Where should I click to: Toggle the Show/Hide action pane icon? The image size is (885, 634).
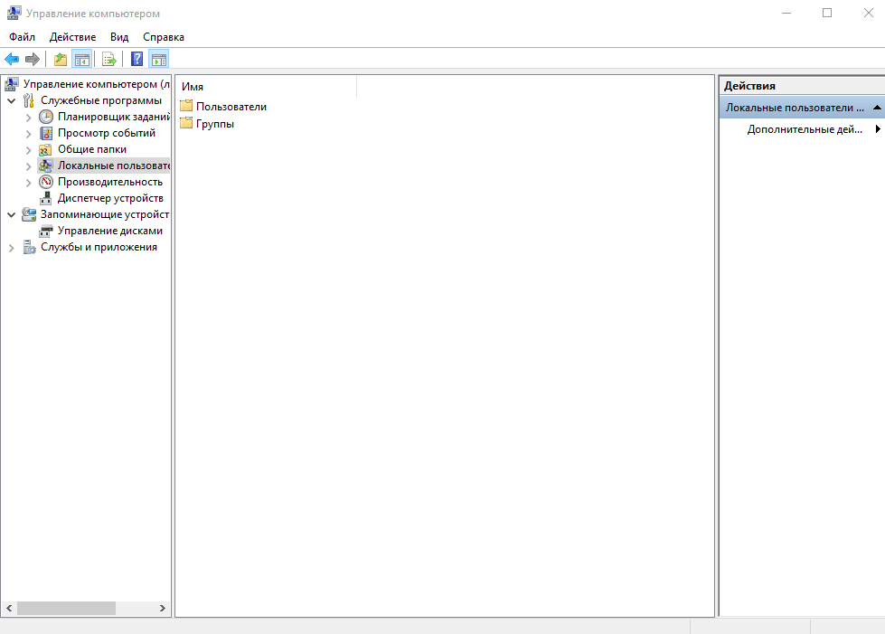(x=159, y=59)
